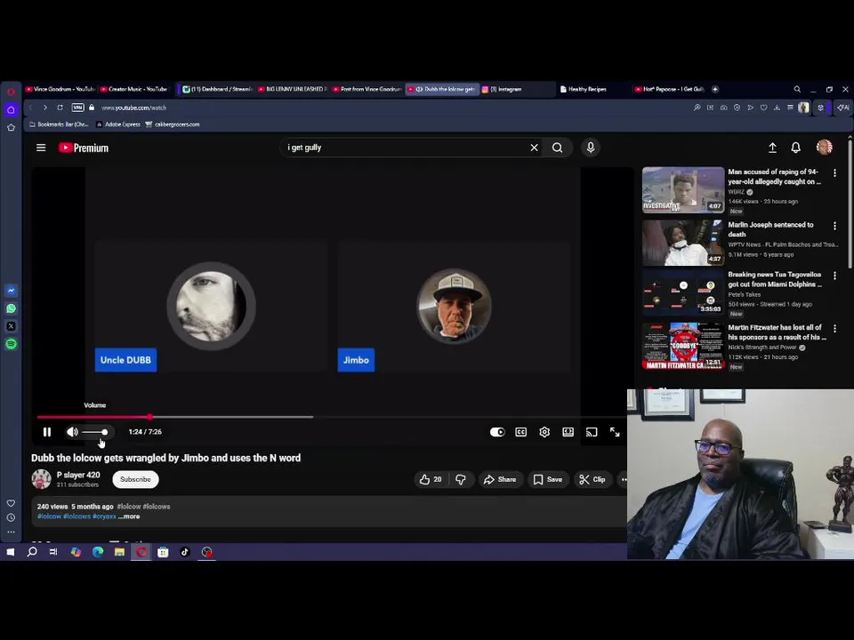Toggle closed captions with the CC button
854x640 pixels.
[520, 432]
